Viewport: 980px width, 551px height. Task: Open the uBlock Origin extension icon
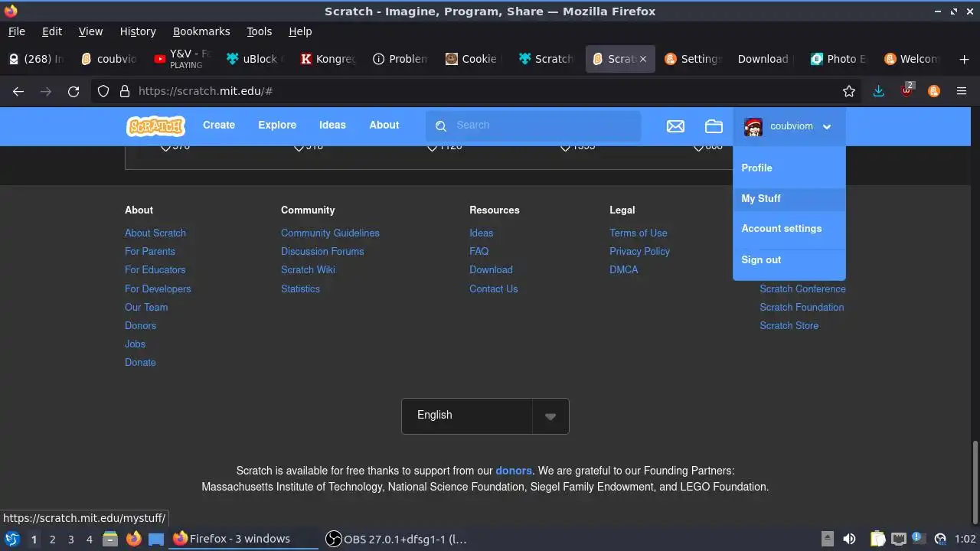coord(907,90)
